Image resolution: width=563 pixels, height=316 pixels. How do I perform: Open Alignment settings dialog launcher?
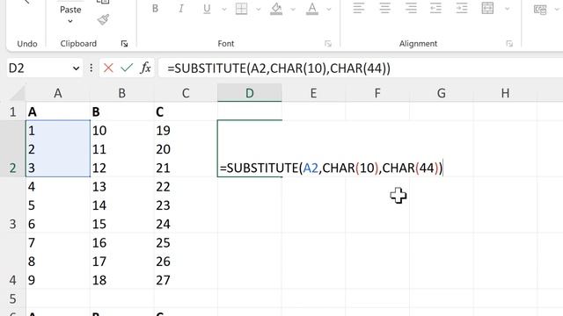pos(509,44)
